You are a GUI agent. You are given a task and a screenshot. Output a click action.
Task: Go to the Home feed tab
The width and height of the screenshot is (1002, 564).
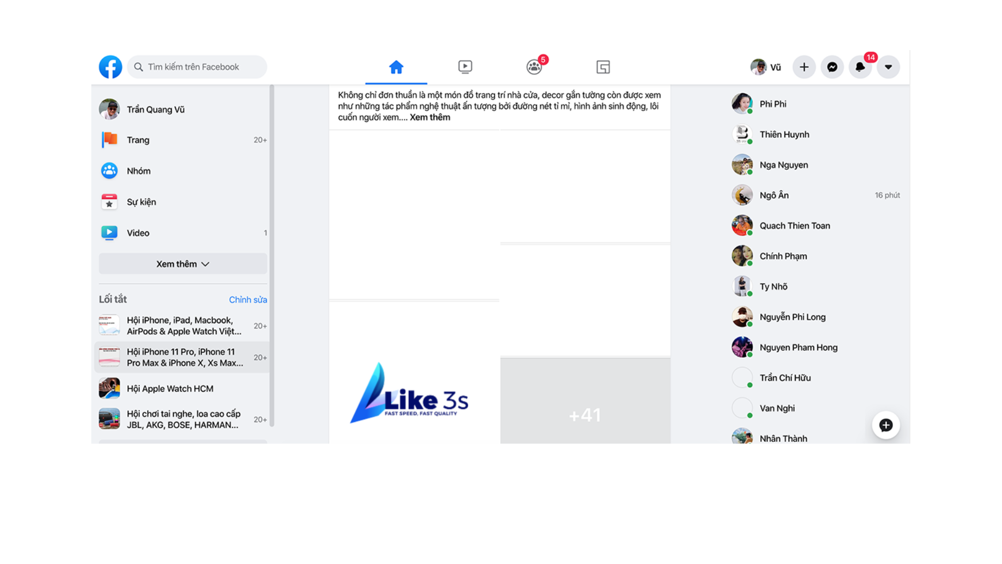(x=396, y=67)
